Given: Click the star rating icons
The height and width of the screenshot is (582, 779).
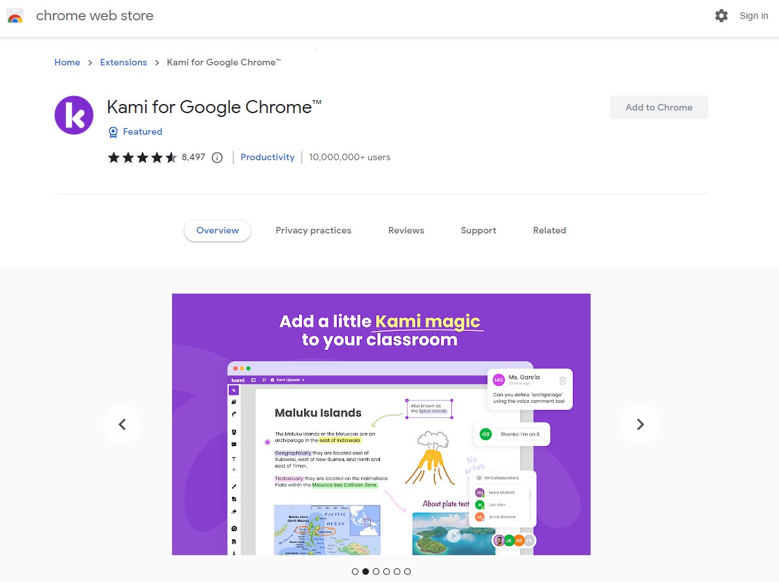Looking at the screenshot, I should (142, 158).
